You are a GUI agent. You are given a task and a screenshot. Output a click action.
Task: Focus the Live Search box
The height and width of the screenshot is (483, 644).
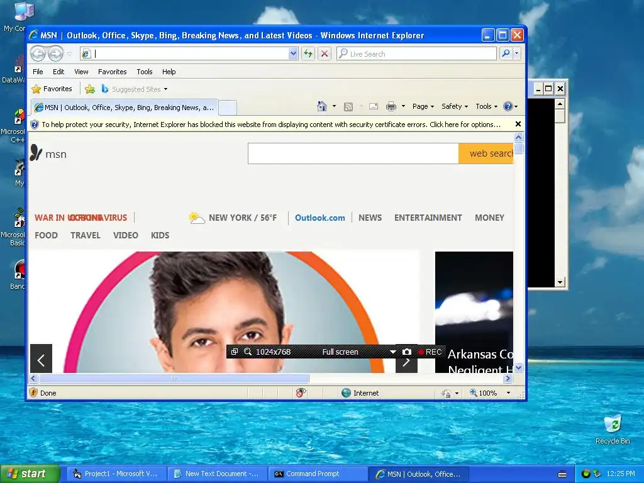416,53
